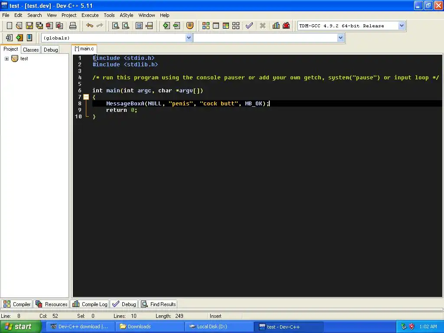Select the main.c editor tab
The width and height of the screenshot is (444, 333).
click(x=85, y=49)
